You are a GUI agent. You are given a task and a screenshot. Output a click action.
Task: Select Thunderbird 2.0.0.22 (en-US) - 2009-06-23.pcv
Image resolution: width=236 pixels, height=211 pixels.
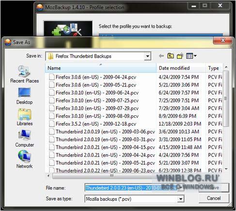[105, 170]
